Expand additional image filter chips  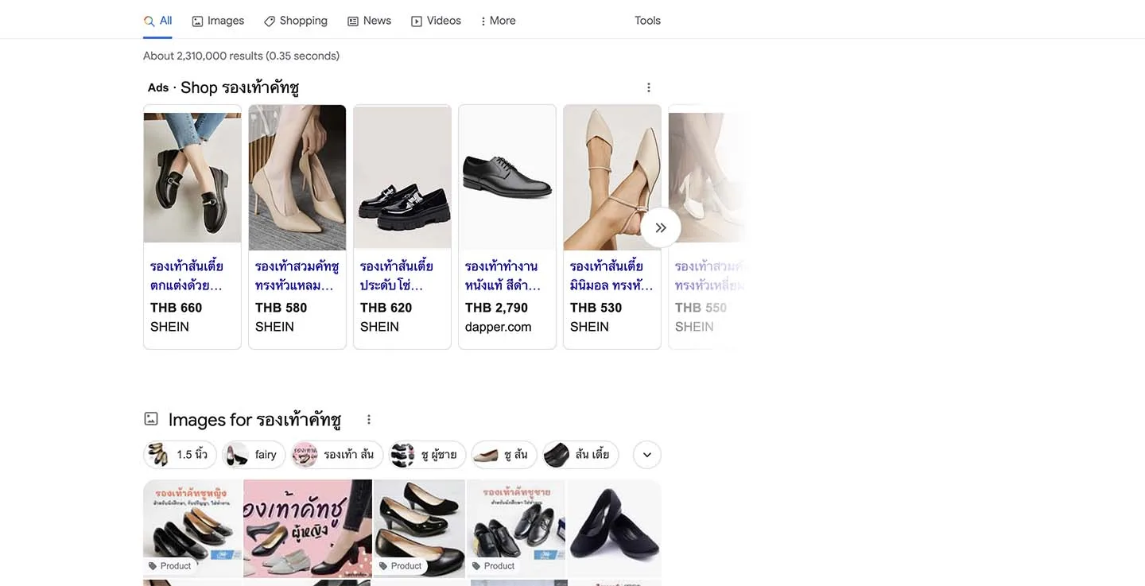coord(646,454)
